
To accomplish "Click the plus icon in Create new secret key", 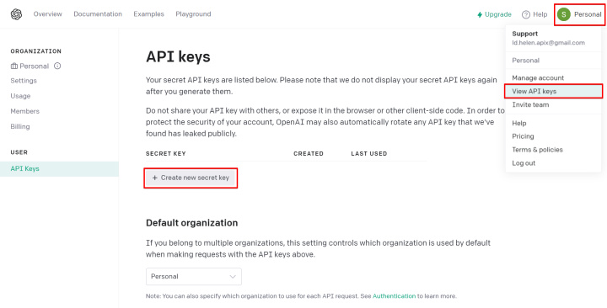I will point(155,178).
